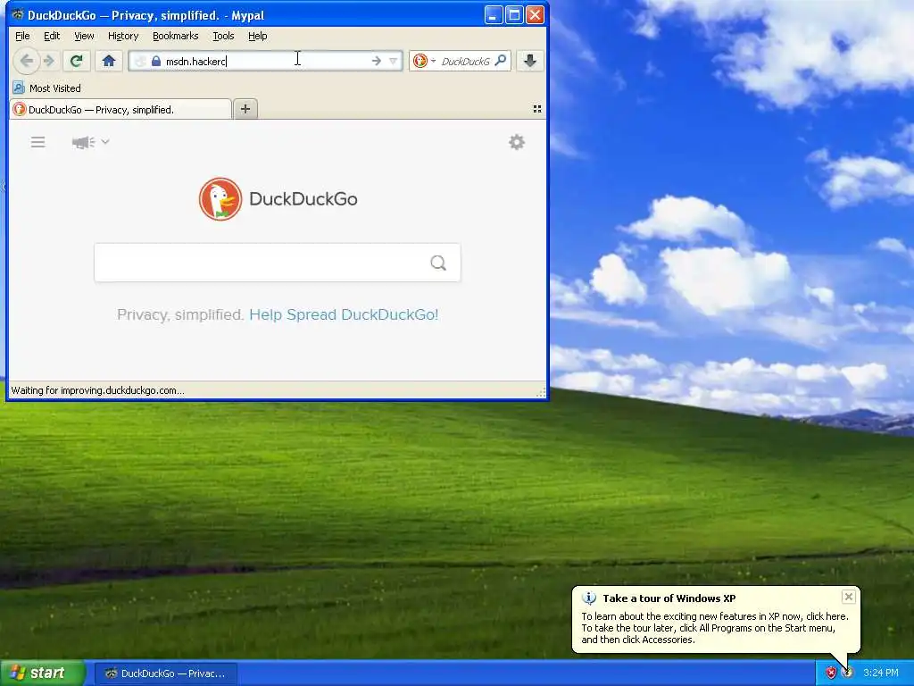The height and width of the screenshot is (686, 914).
Task: Select the DuckDuckGo tab
Action: [120, 110]
